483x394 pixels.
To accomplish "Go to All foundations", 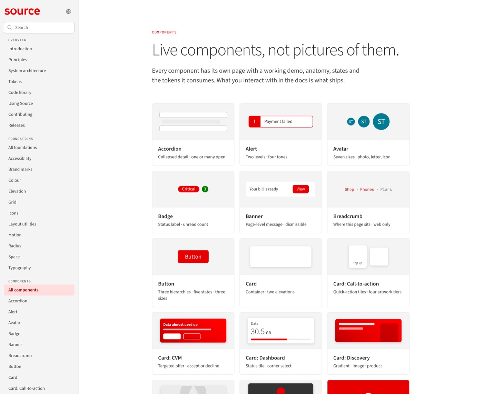I will (22, 148).
